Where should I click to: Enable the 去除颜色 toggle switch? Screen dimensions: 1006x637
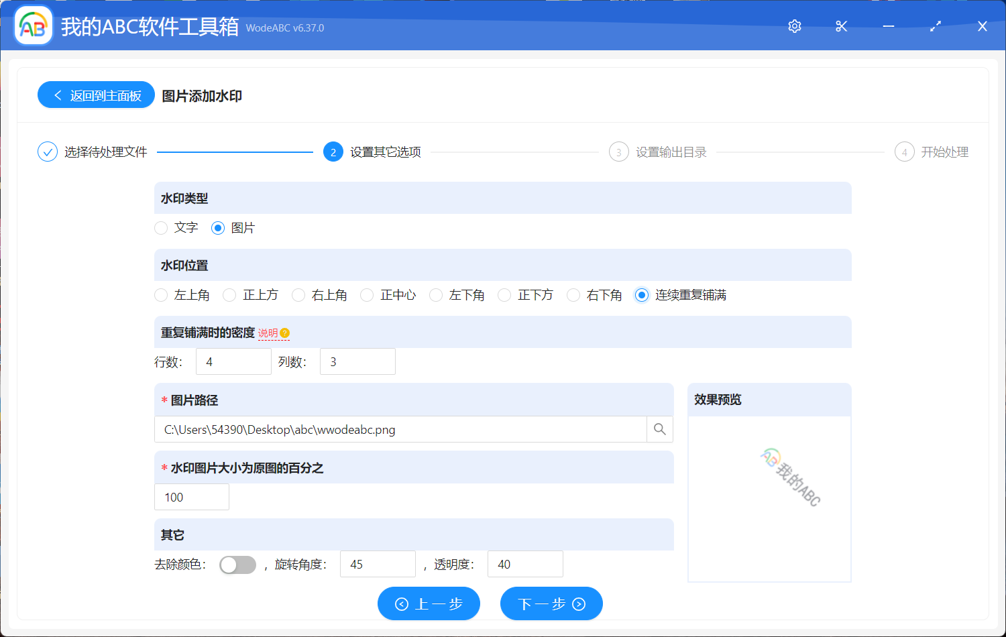pyautogui.click(x=237, y=565)
